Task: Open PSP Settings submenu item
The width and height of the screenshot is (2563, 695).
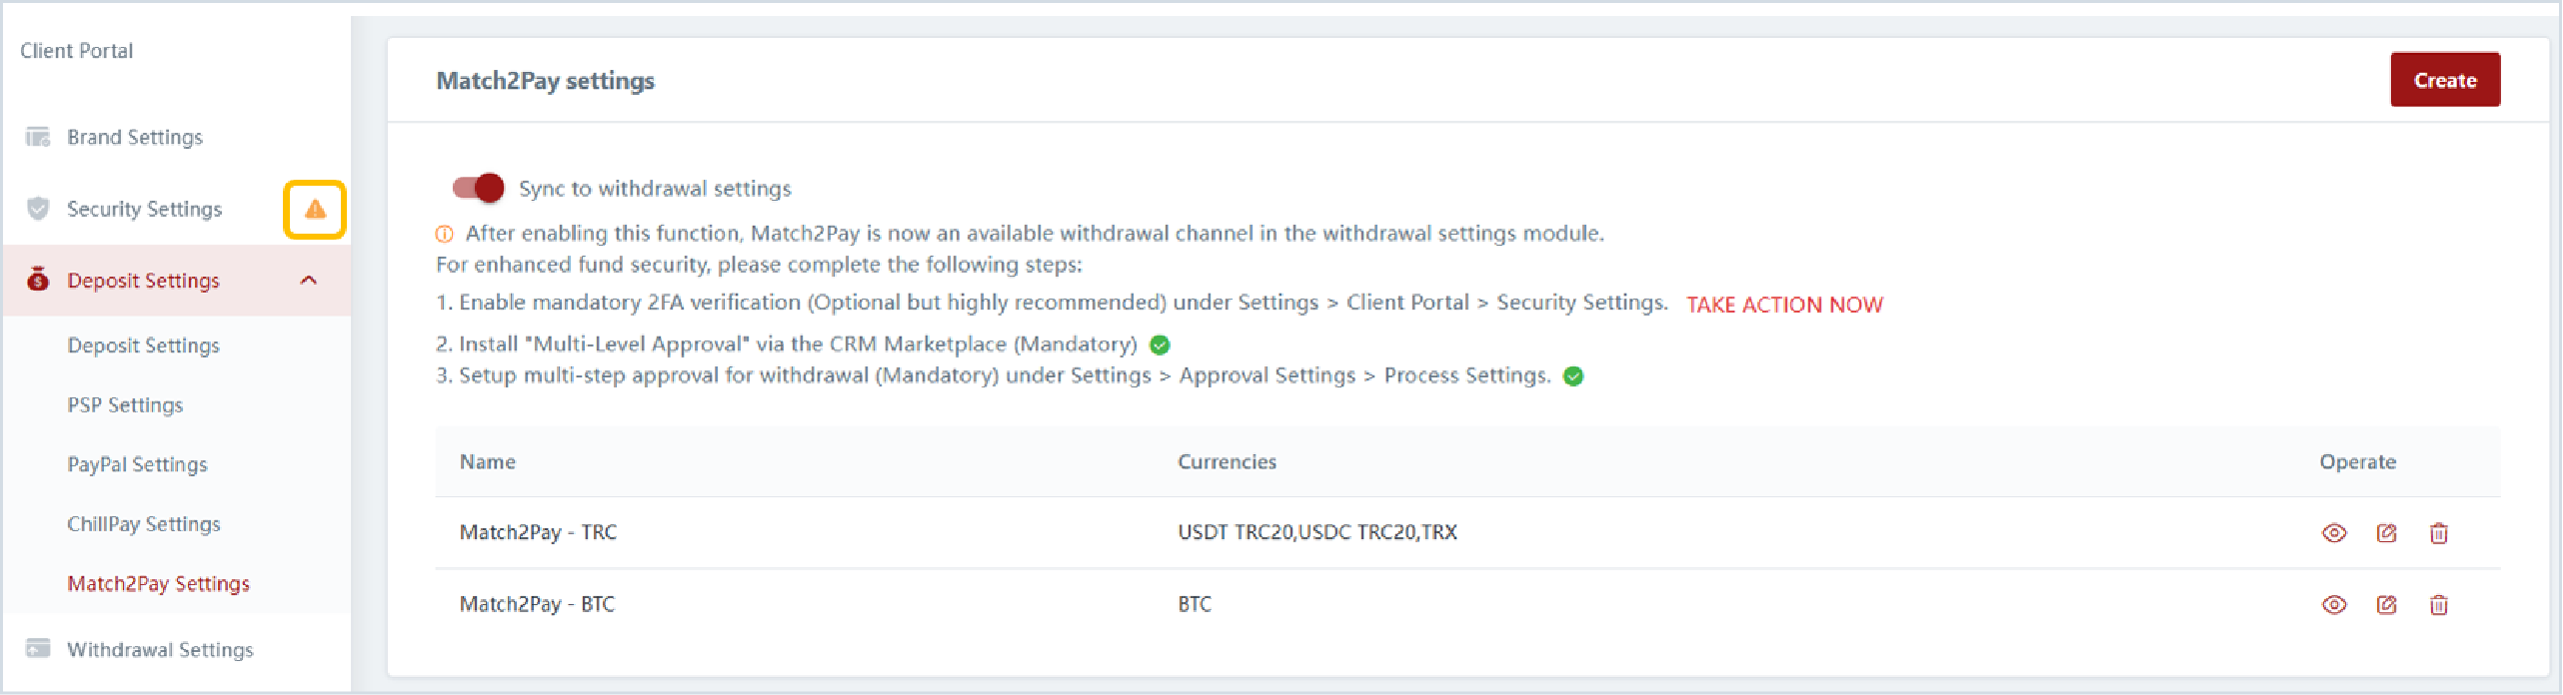Action: click(x=125, y=405)
